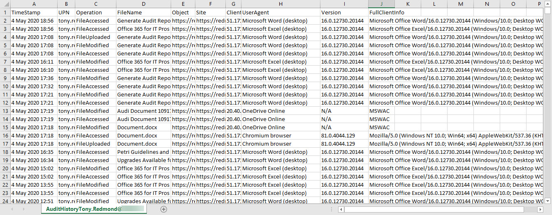Select MSWAC cell in row 14
This screenshot has width=552, height=215.
point(381,119)
